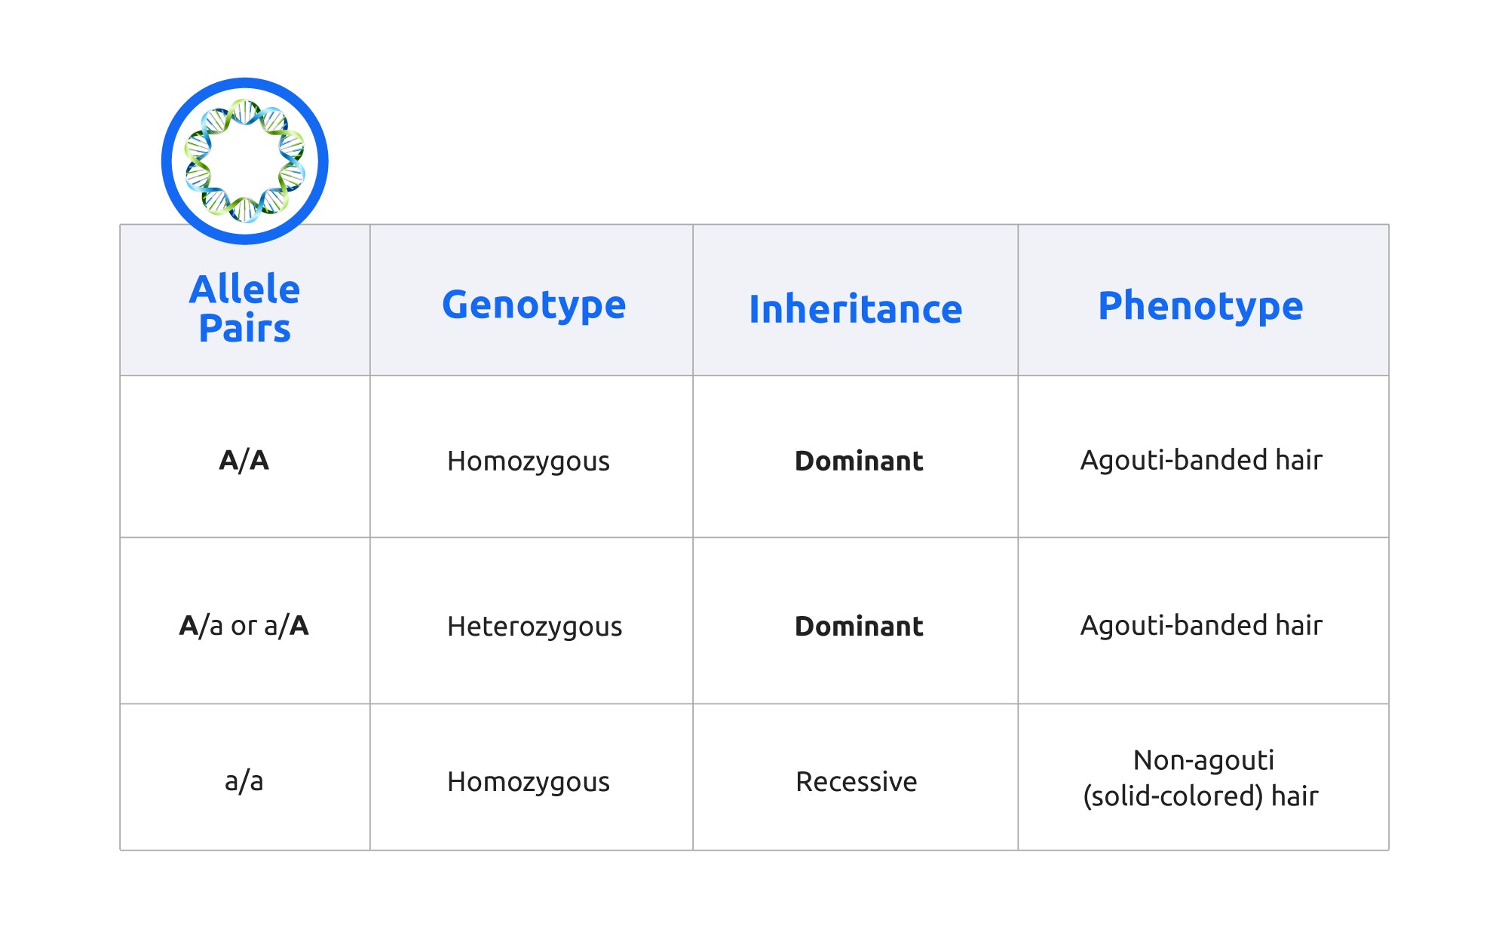
Task: Click the A/a text before the word or
Action: tap(201, 626)
